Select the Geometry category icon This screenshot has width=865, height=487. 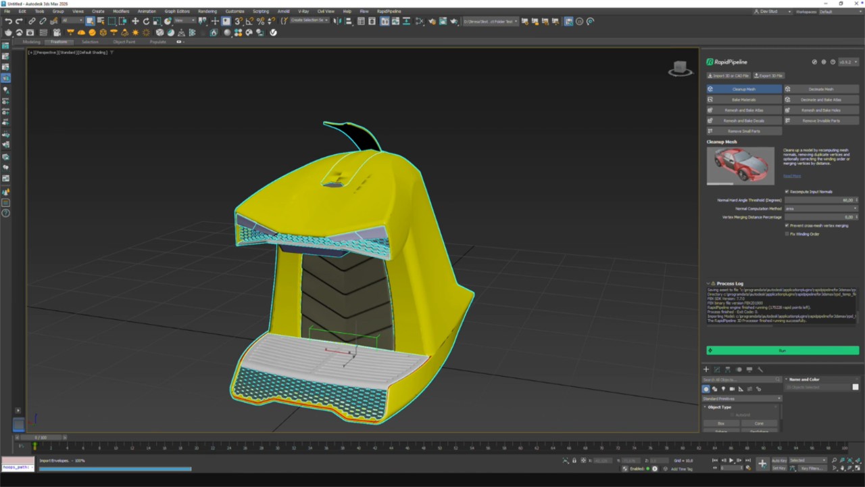click(706, 389)
